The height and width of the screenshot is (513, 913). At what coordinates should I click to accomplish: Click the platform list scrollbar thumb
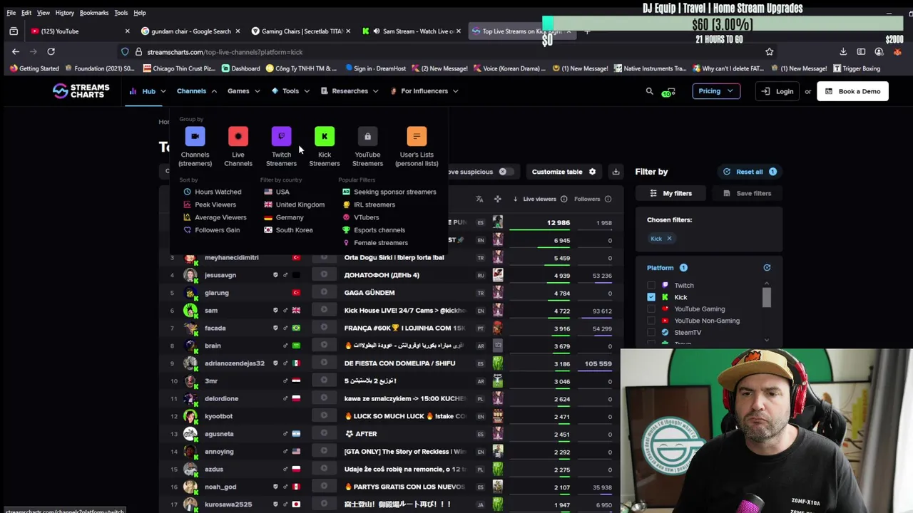pos(767,296)
